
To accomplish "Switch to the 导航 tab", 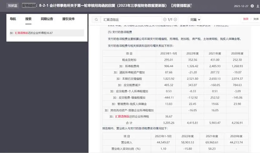I will coord(13,19).
